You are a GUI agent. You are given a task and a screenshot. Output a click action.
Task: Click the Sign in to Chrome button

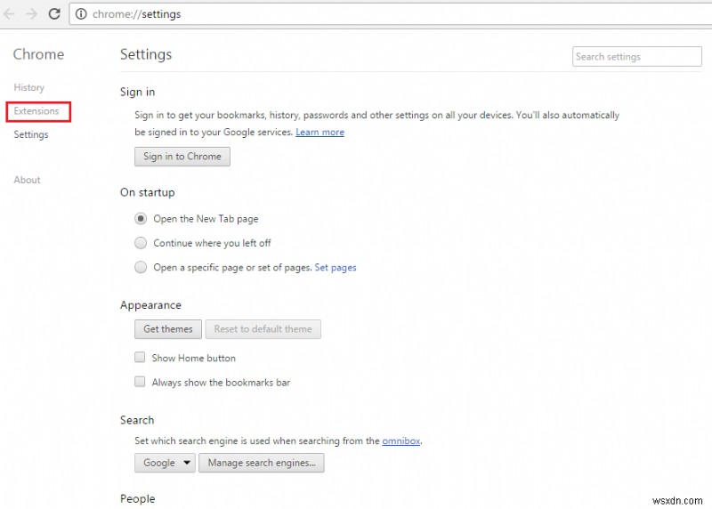point(182,157)
